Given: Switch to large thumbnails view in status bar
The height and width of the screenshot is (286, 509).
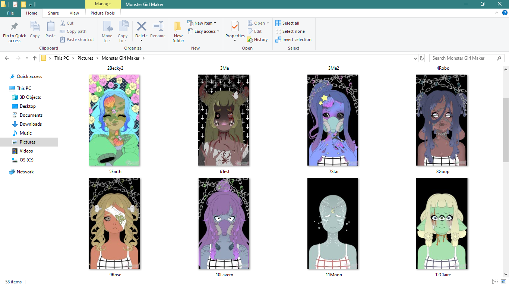Looking at the screenshot, I should click(x=503, y=282).
